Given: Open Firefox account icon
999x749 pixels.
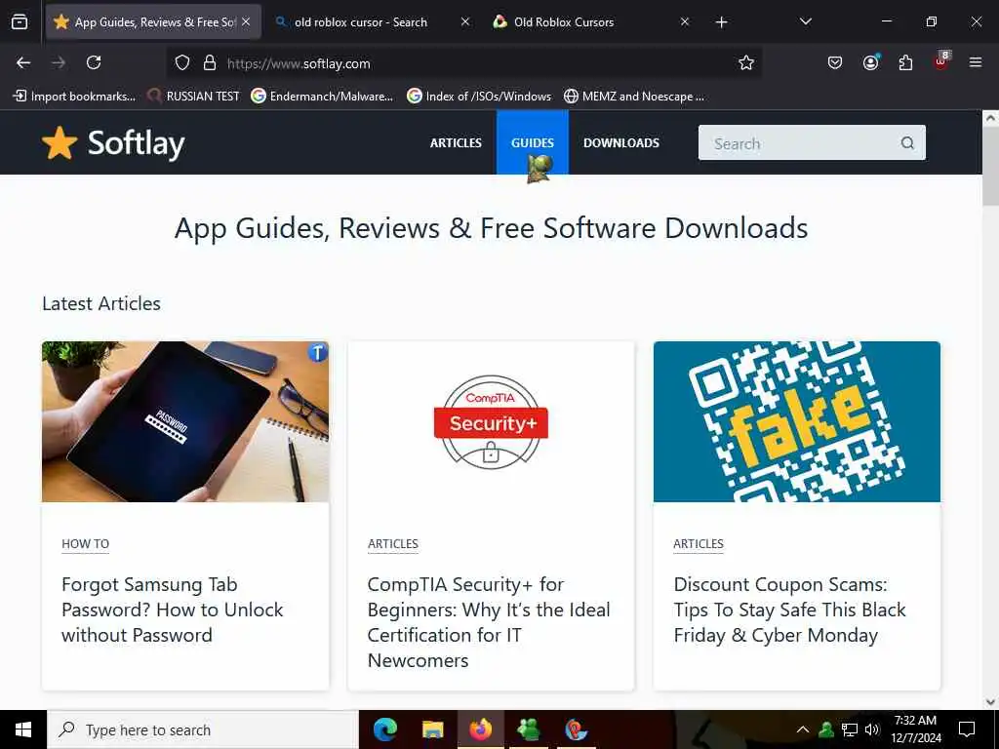Looking at the screenshot, I should click(x=870, y=62).
